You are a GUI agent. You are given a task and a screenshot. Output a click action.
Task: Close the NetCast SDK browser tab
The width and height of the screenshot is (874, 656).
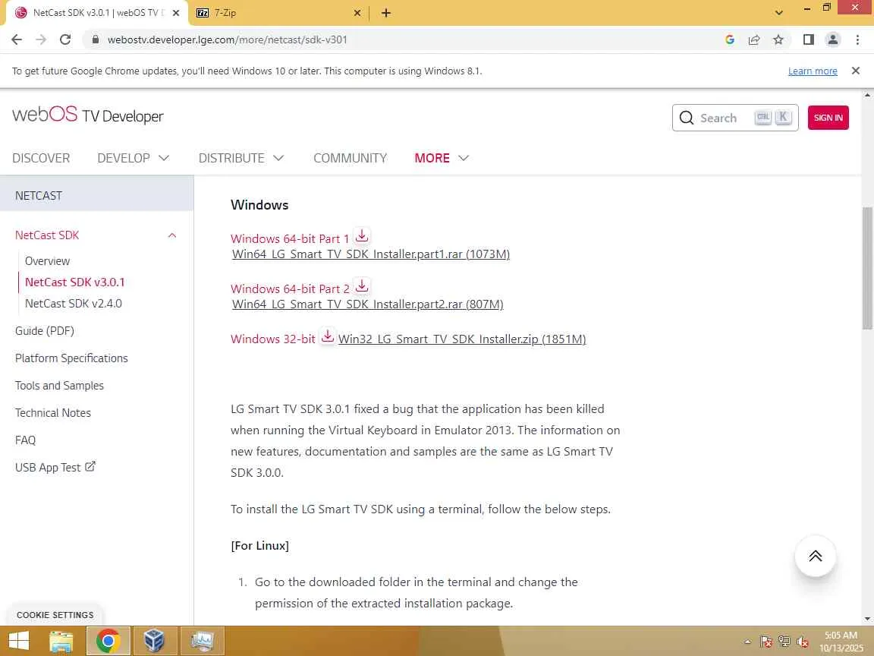tap(175, 13)
